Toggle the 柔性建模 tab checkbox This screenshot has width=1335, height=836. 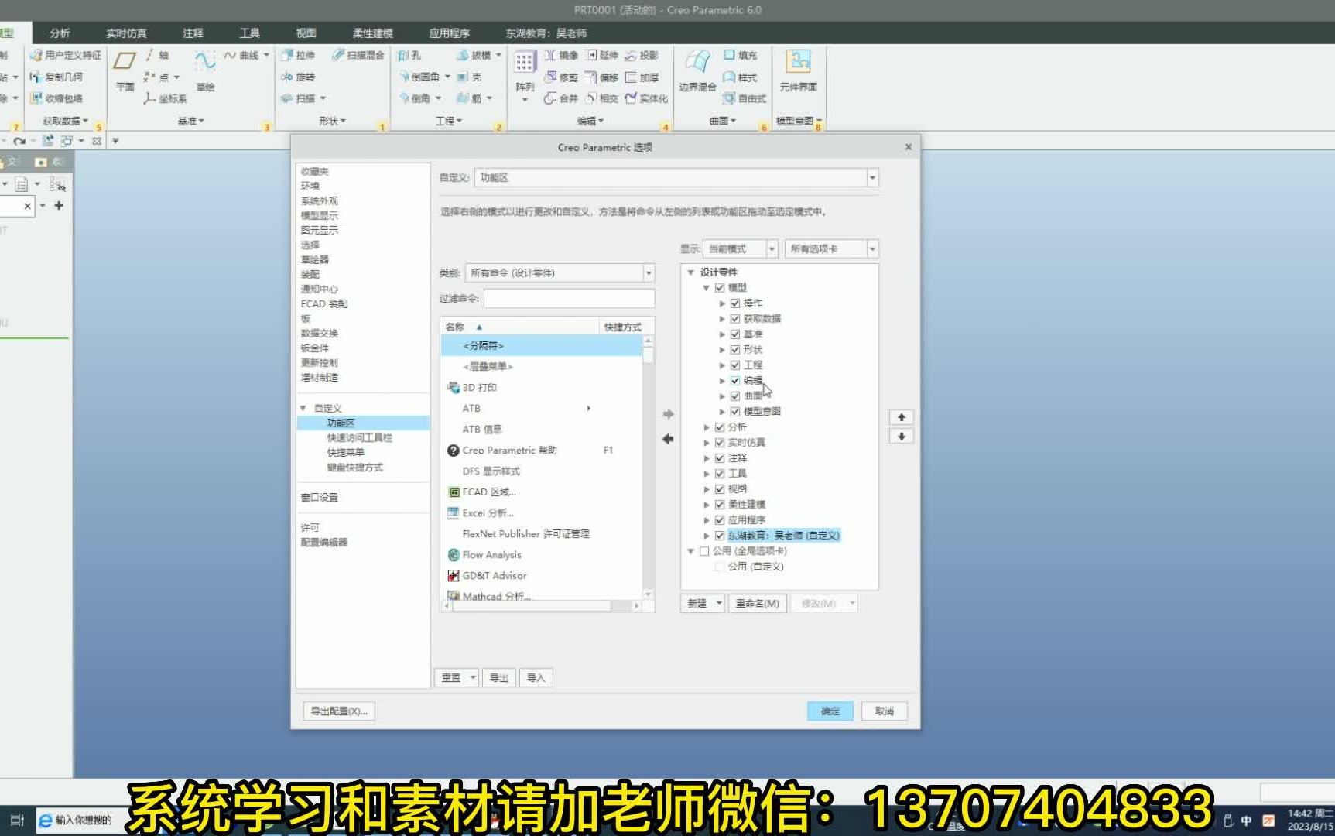coord(720,504)
